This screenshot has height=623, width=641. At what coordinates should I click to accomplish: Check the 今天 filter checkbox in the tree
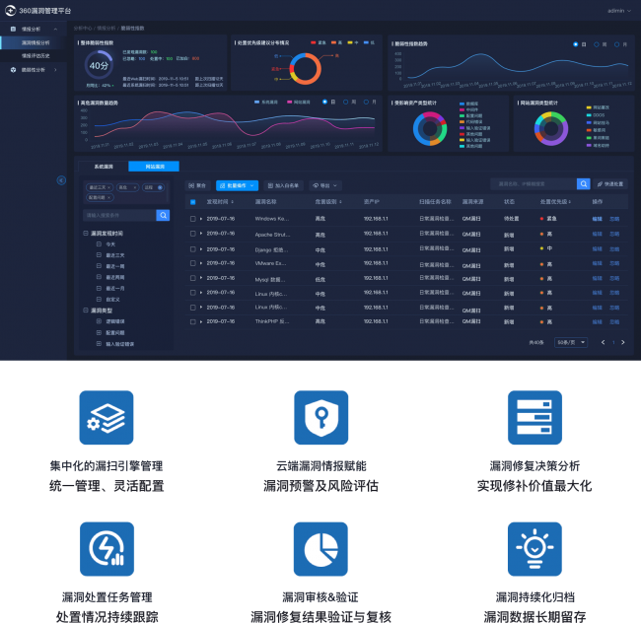tap(99, 243)
